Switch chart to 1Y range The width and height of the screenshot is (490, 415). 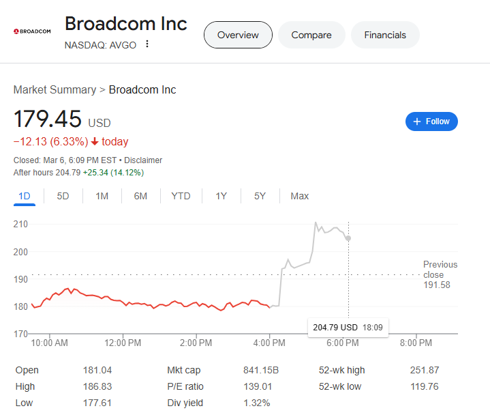tap(221, 196)
